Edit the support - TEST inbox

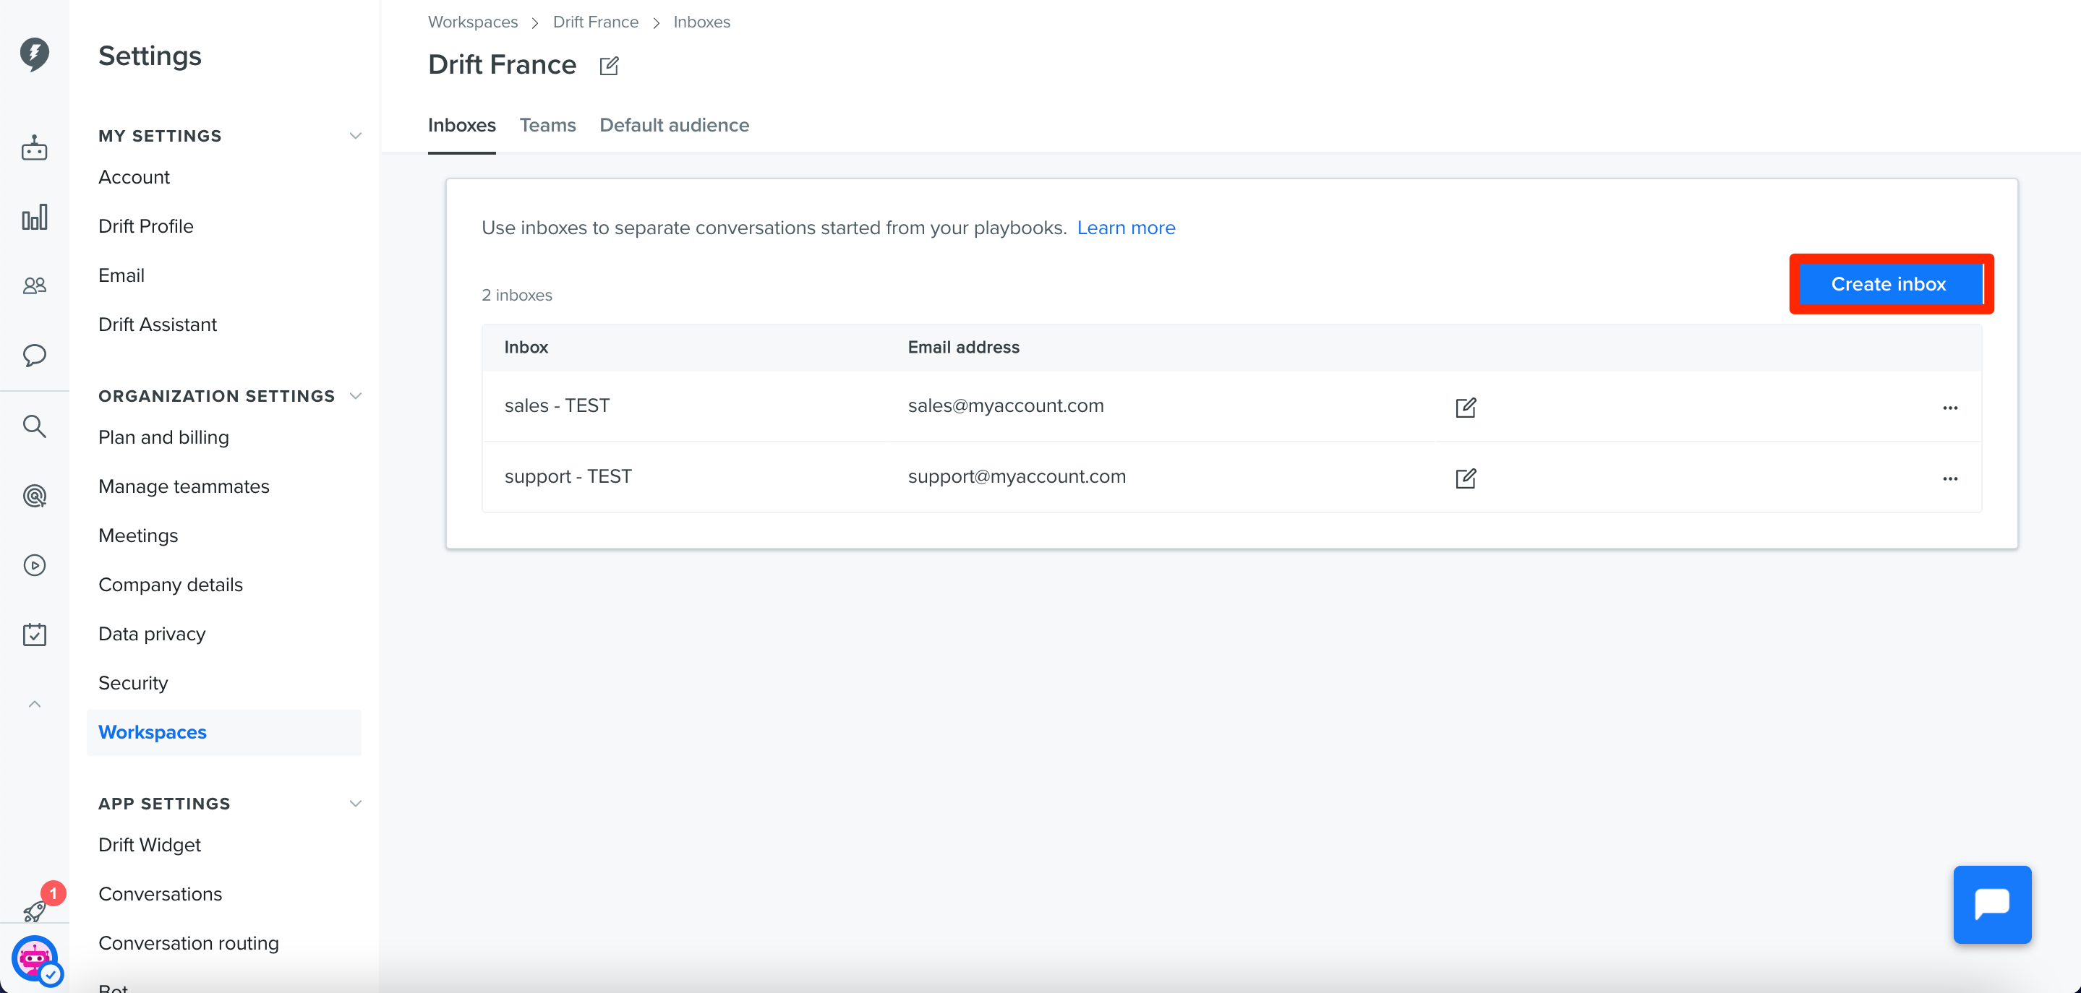tap(1466, 478)
